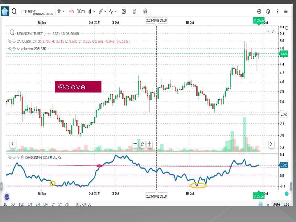Click the CHAIKINMFI blue color square
This screenshot has width=296, height=222.
[x=51, y=157]
